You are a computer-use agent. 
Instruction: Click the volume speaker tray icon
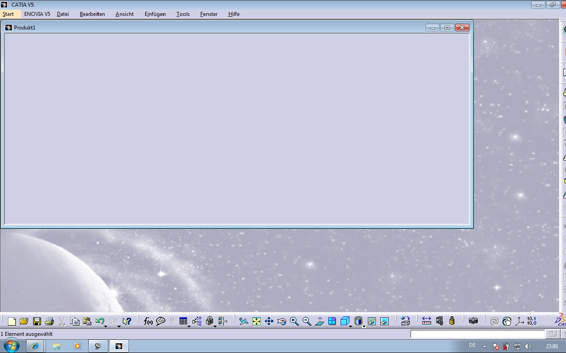click(528, 346)
